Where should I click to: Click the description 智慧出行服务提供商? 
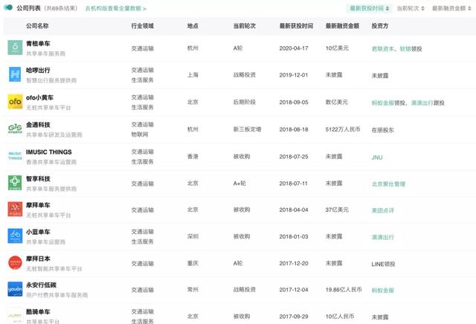pos(51,80)
